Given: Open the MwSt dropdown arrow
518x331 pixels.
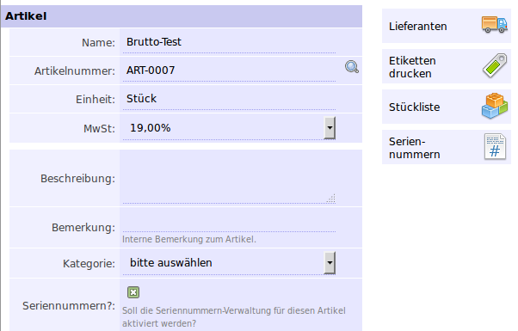Looking at the screenshot, I should 330,128.
